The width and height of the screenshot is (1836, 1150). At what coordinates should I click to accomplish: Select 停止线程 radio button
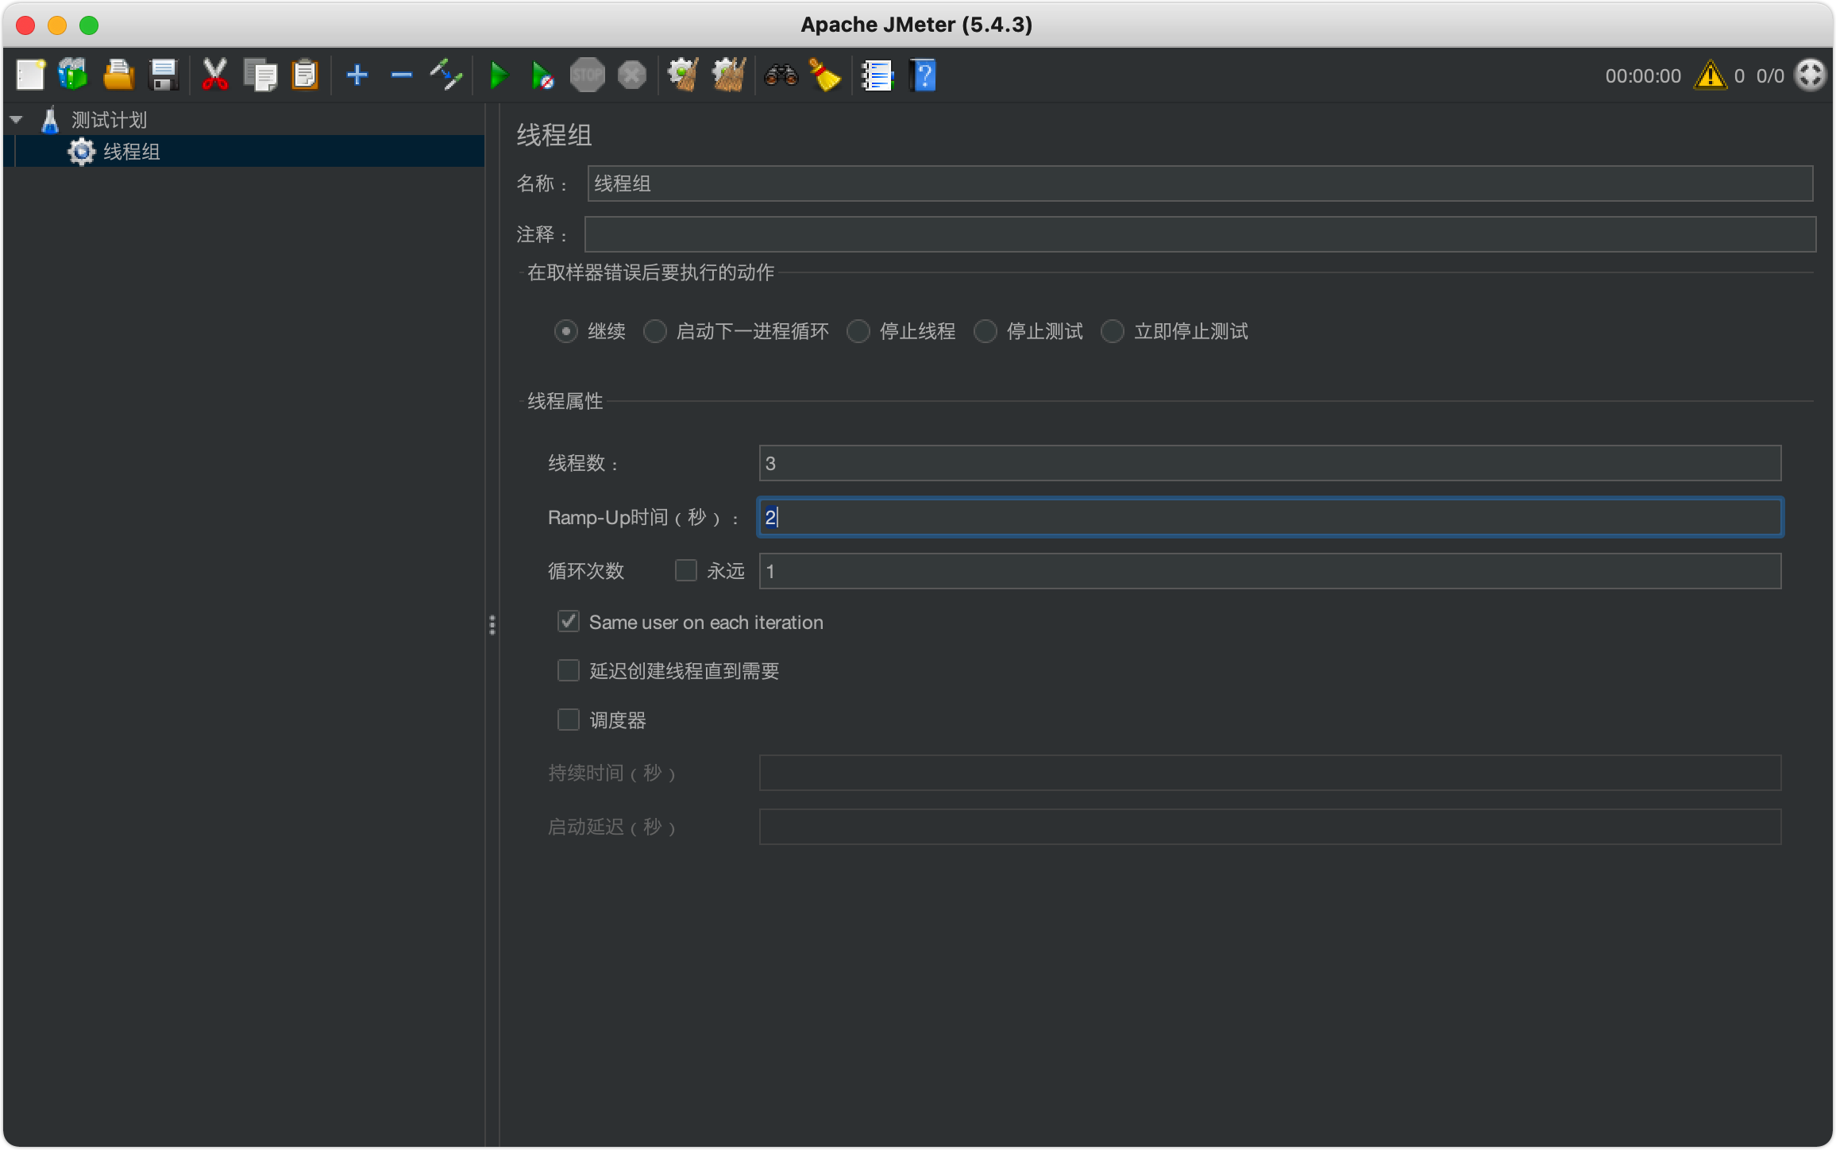858,331
